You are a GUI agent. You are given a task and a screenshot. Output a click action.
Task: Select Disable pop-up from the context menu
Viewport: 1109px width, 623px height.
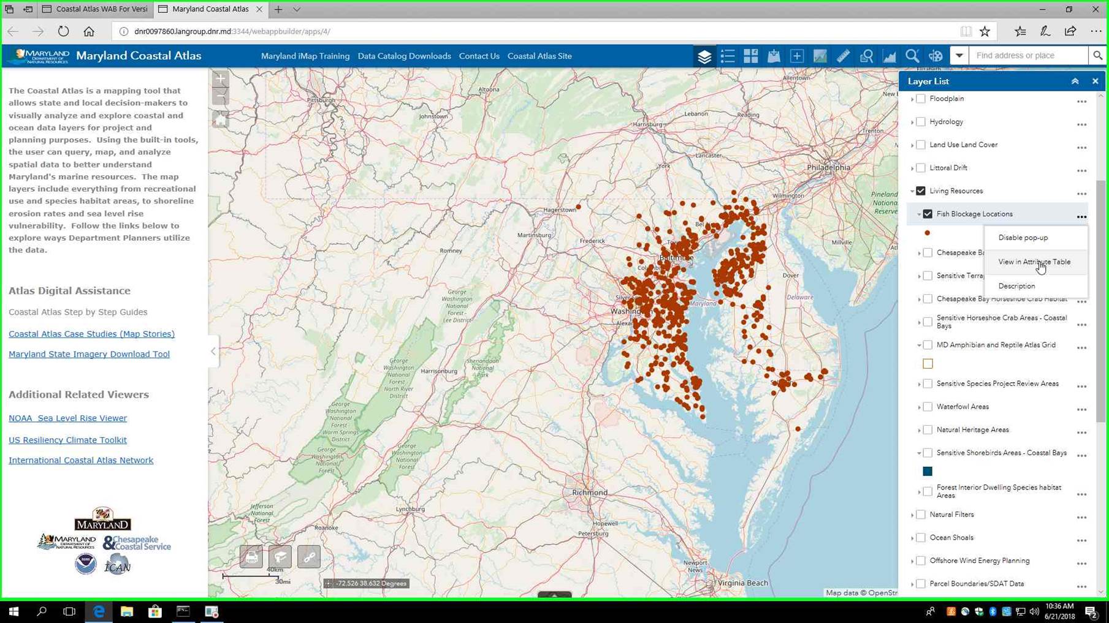point(1023,238)
